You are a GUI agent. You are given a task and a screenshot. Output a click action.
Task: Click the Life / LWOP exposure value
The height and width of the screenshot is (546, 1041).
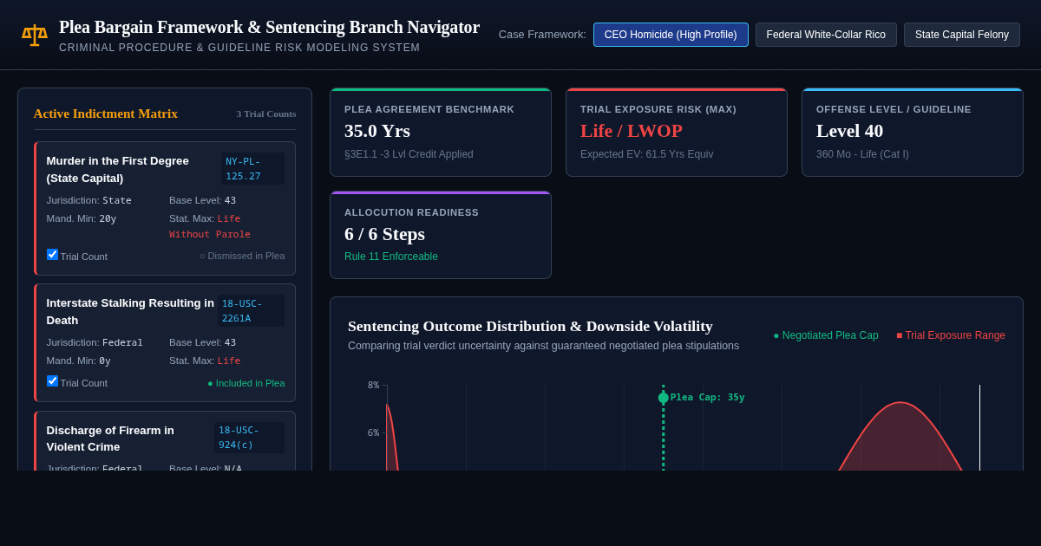click(x=632, y=131)
